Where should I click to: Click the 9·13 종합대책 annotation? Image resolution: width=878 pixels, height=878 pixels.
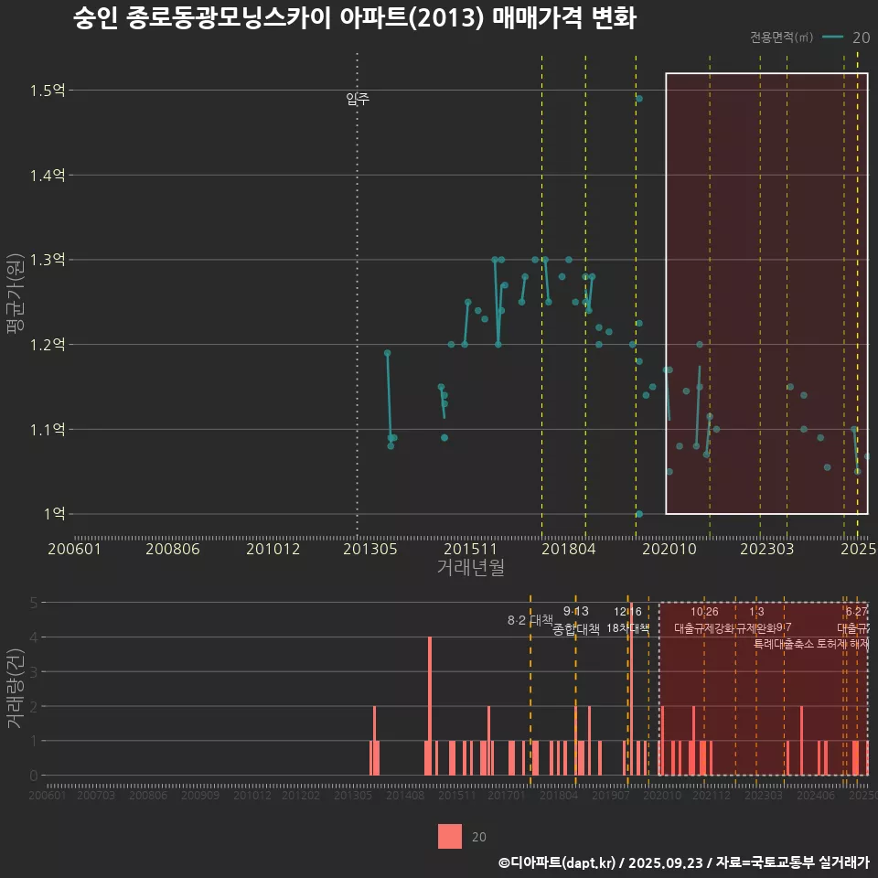(576, 620)
